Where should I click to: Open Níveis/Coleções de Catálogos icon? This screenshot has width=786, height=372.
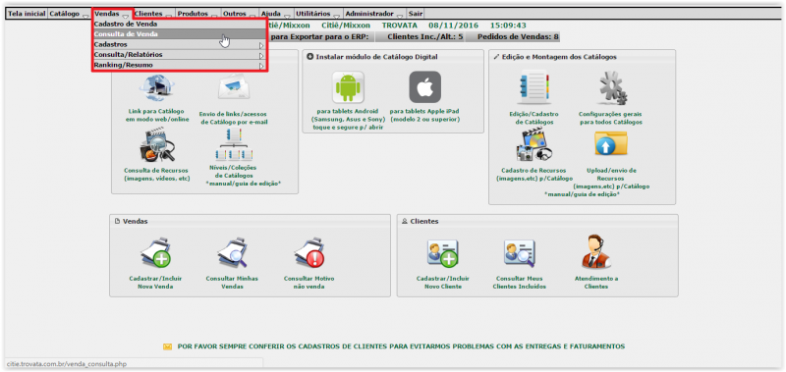click(234, 144)
